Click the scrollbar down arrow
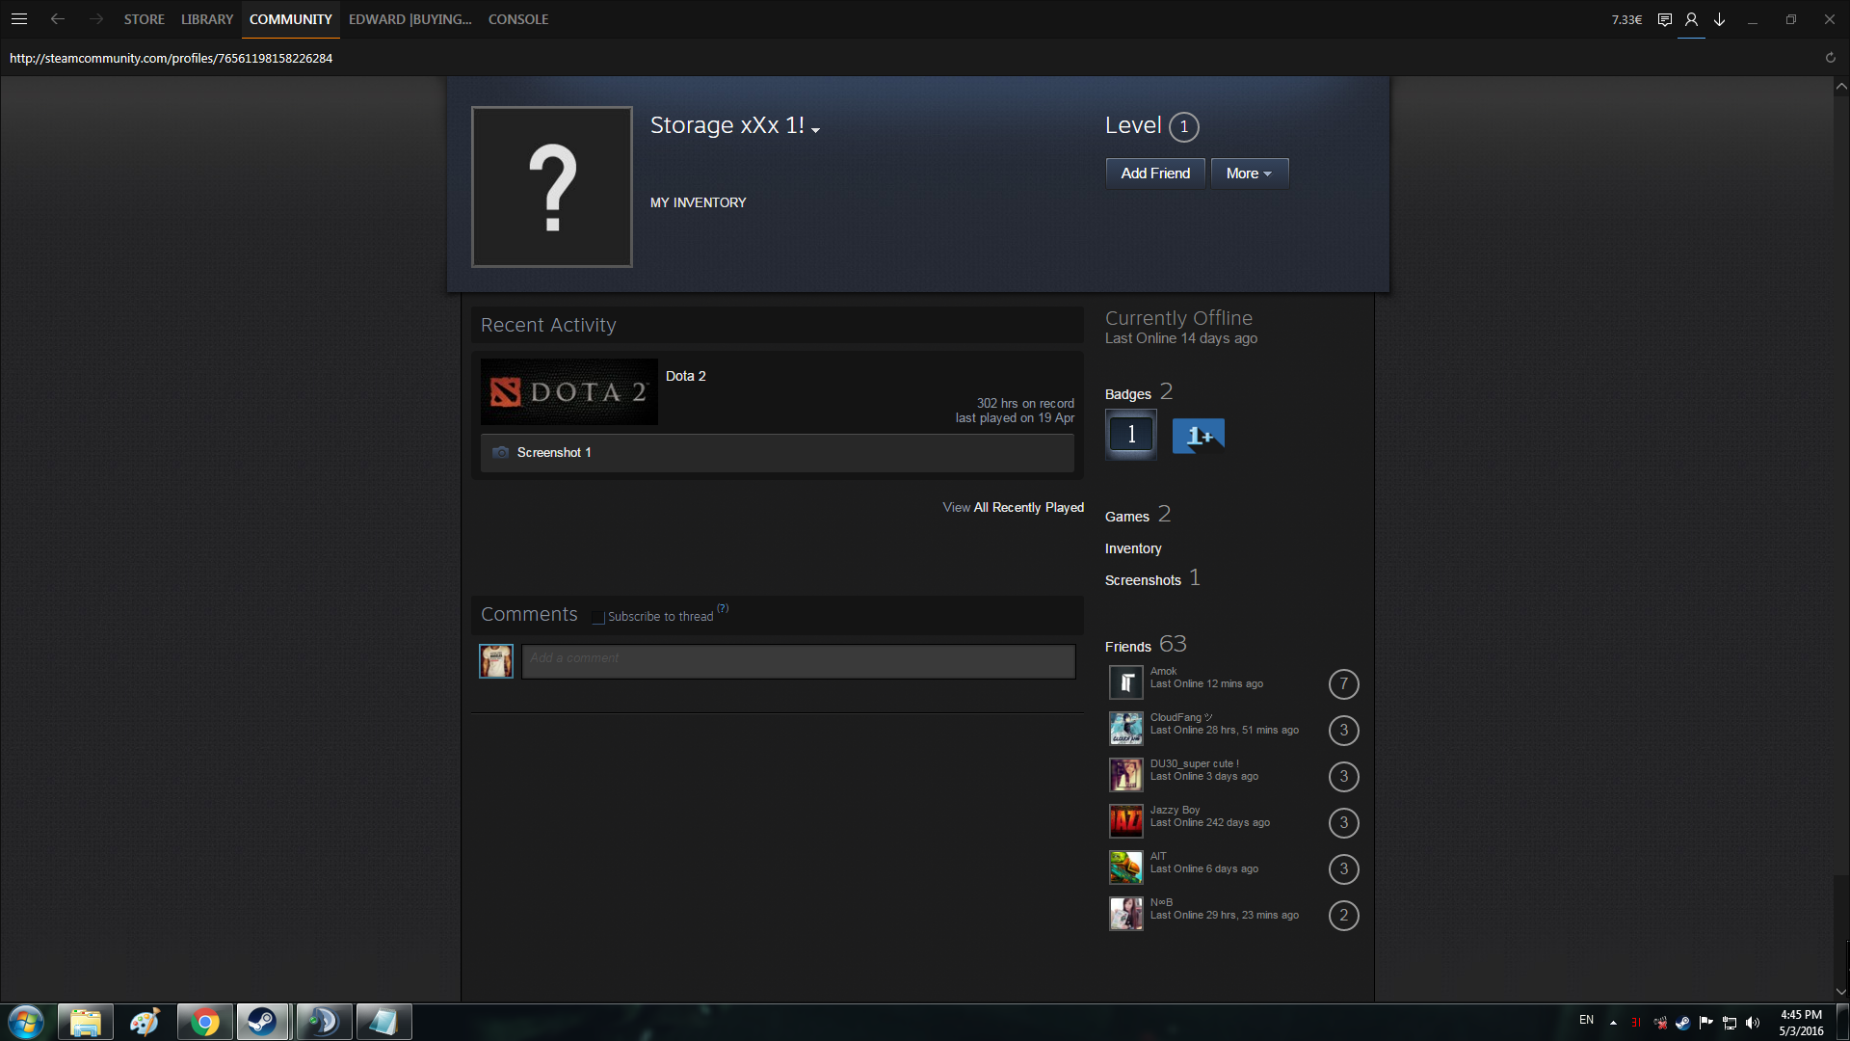 (x=1840, y=991)
